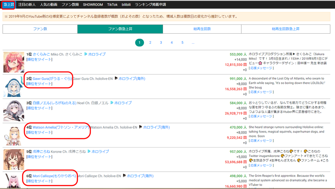This screenshot has width=335, height=189.
Task: Switch to the 総再生回数 tab
Action: [x=202, y=29]
